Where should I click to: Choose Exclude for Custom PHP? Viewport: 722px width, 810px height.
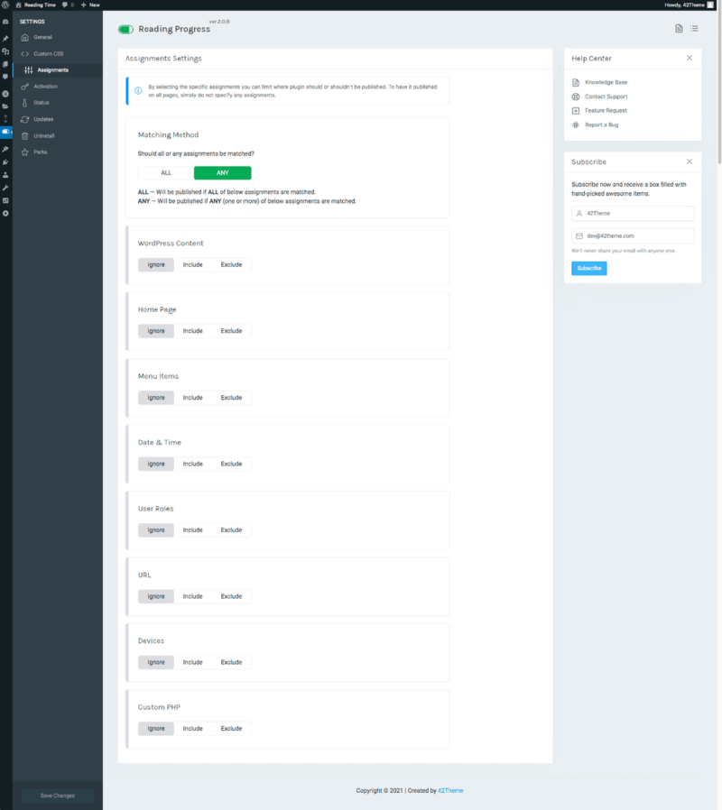pos(232,729)
